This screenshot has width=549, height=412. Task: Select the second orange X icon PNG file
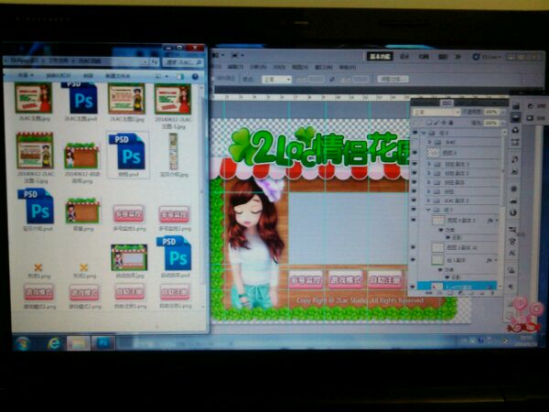[83, 268]
